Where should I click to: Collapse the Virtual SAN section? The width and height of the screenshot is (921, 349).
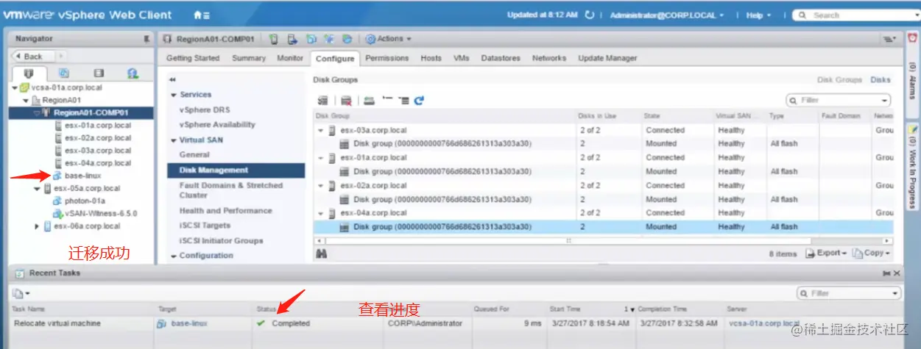point(174,140)
